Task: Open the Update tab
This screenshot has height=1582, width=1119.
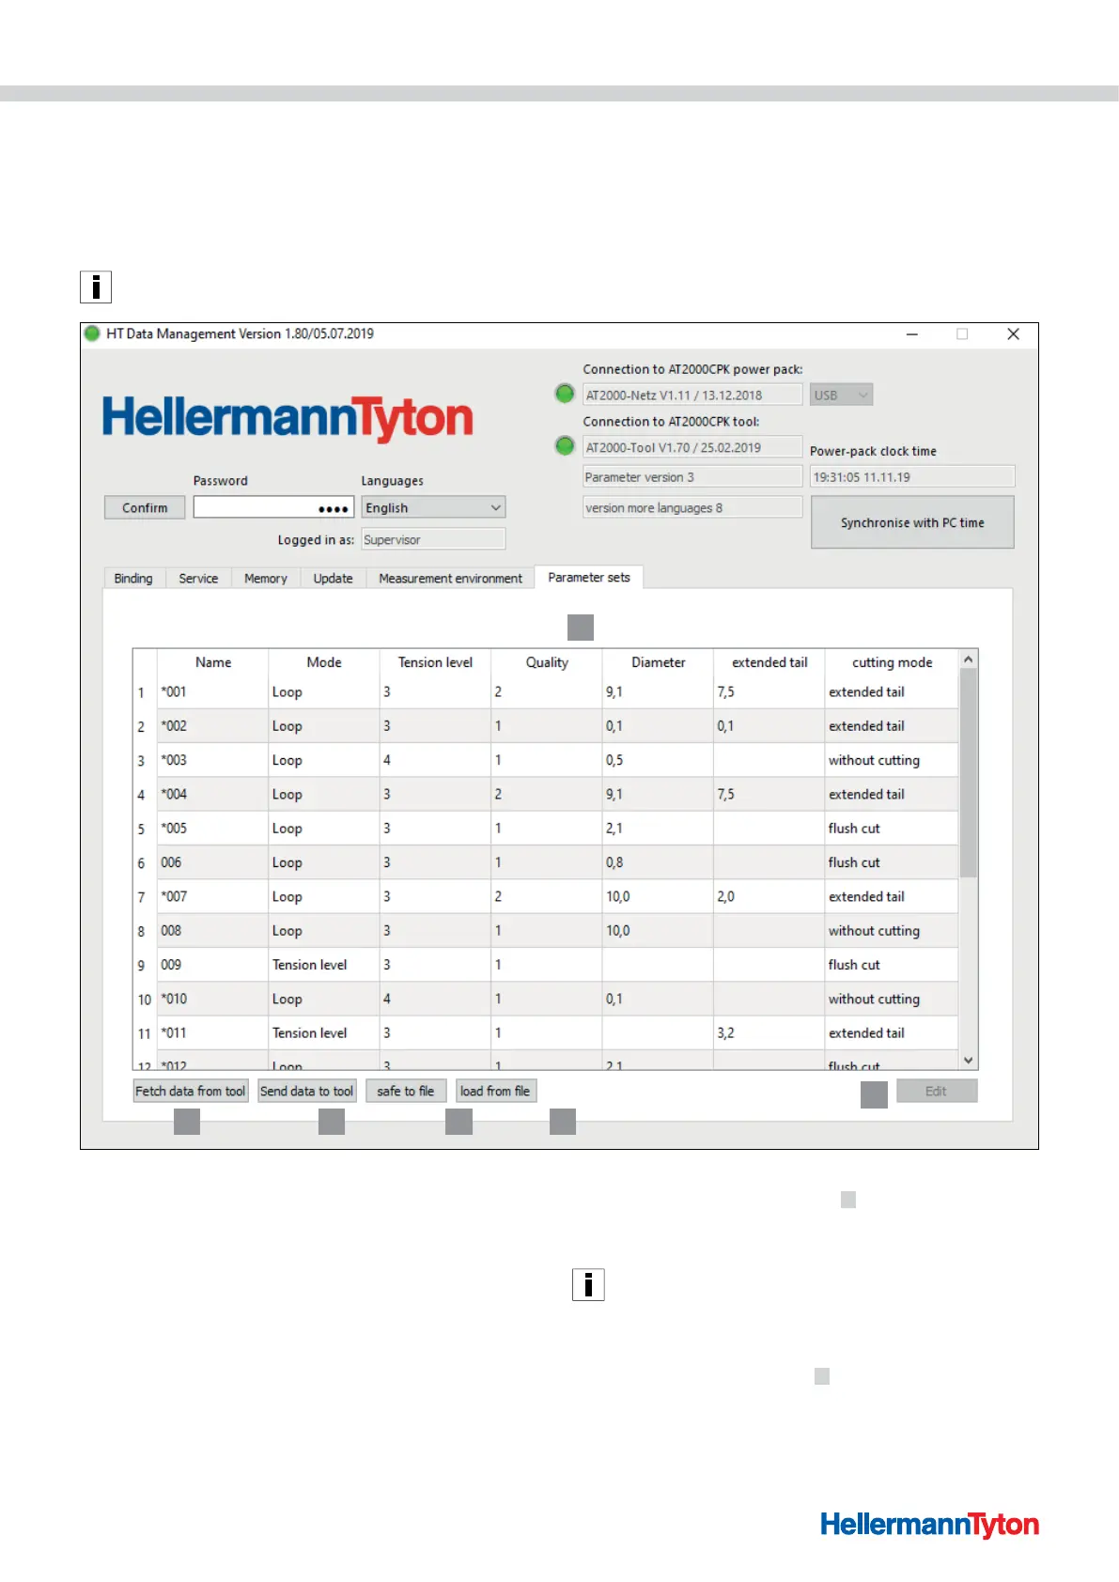Action: (334, 579)
